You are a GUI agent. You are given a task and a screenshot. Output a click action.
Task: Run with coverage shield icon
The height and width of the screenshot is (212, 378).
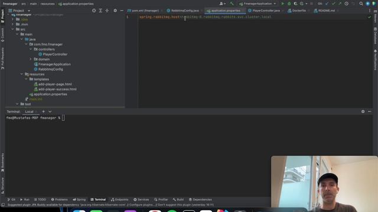tap(295, 4)
